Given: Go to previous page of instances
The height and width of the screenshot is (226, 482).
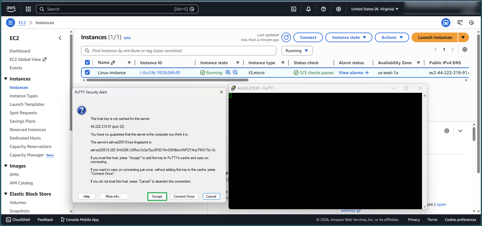Looking at the screenshot, I should [x=436, y=49].
